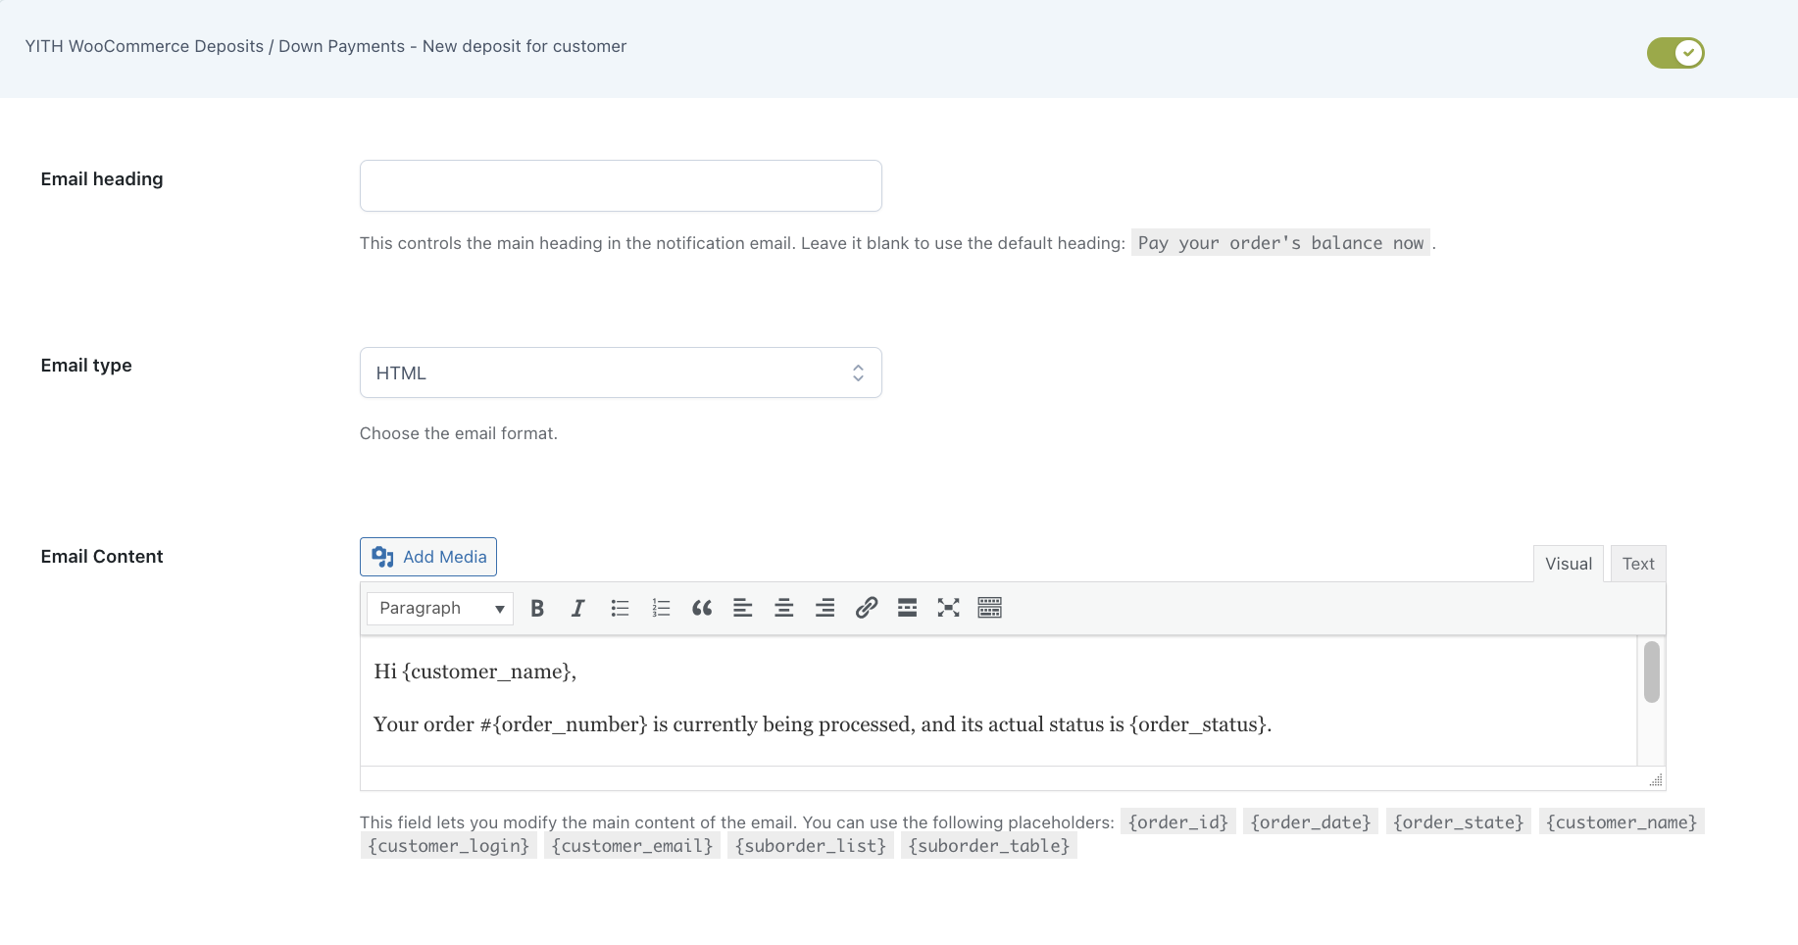Align text center
Viewport: 1798px width, 945px height.
point(784,608)
